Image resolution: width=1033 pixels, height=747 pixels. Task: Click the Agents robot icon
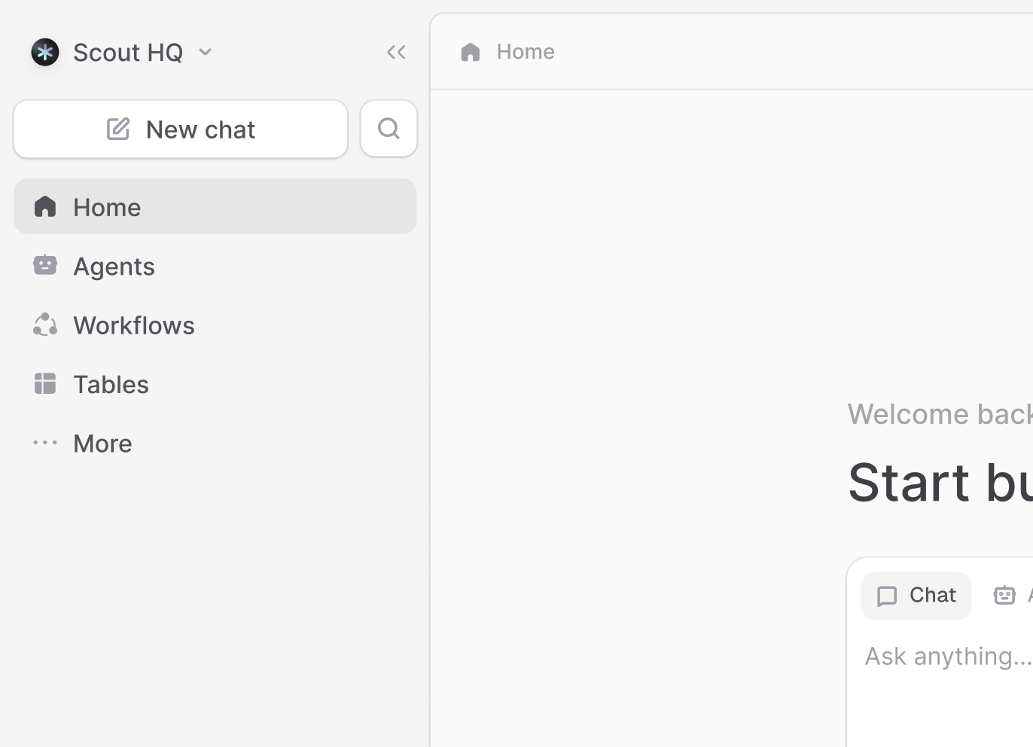pyautogui.click(x=45, y=265)
